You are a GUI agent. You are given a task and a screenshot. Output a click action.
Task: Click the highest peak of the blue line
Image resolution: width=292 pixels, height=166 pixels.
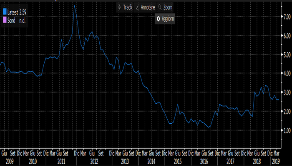click(x=74, y=5)
